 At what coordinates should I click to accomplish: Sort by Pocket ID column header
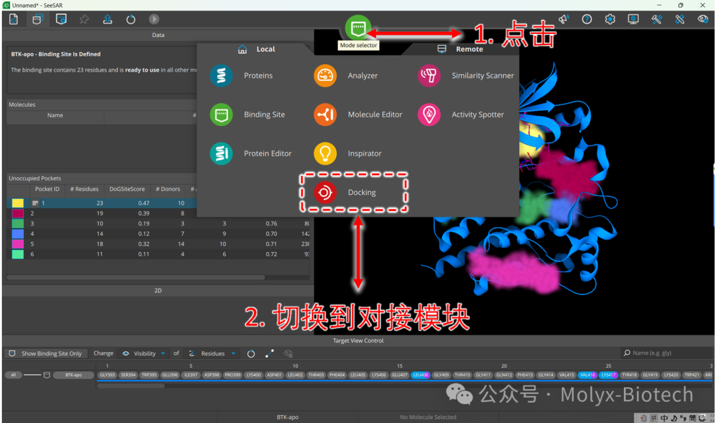pos(47,189)
